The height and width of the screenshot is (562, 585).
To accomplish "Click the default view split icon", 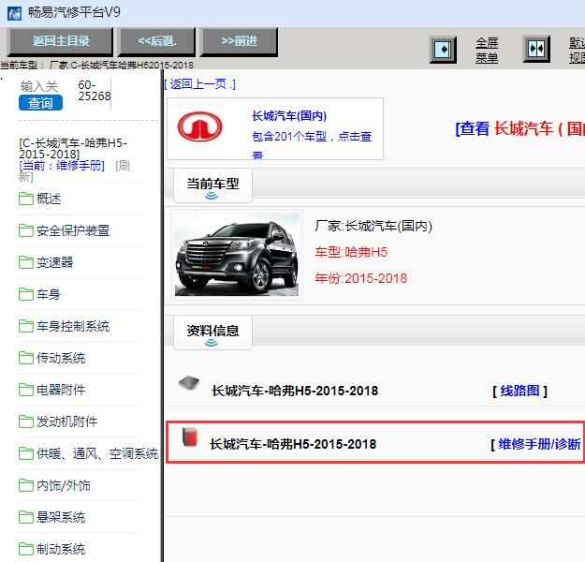I will click(x=536, y=49).
